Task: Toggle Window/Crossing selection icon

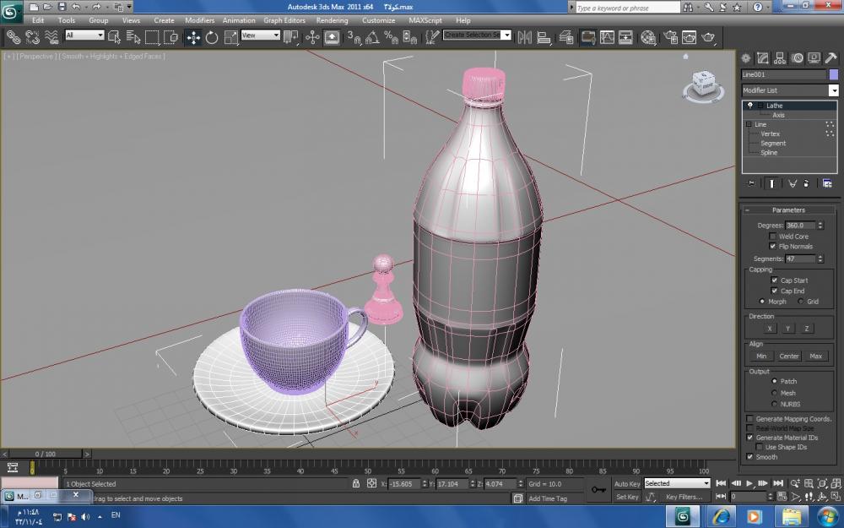Action: coord(171,36)
